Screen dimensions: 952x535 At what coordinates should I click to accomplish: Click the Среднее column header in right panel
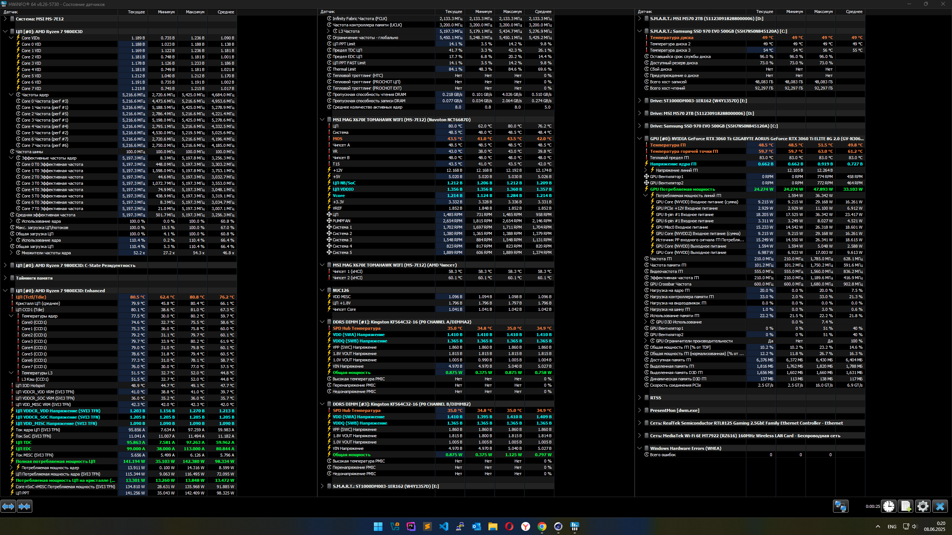(854, 12)
